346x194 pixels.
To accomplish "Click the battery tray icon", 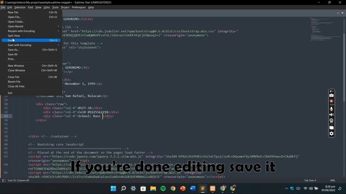I will tap(316, 189).
